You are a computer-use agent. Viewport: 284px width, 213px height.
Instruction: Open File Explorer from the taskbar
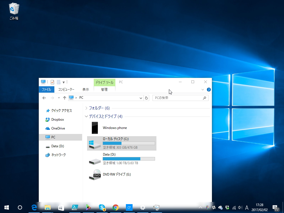48,207
